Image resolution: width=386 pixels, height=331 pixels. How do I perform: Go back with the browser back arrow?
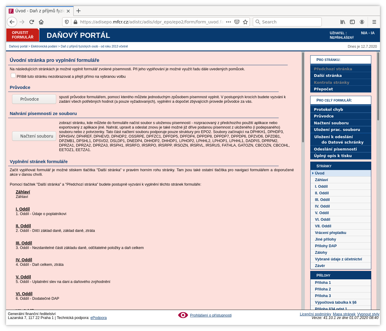[x=12, y=22]
